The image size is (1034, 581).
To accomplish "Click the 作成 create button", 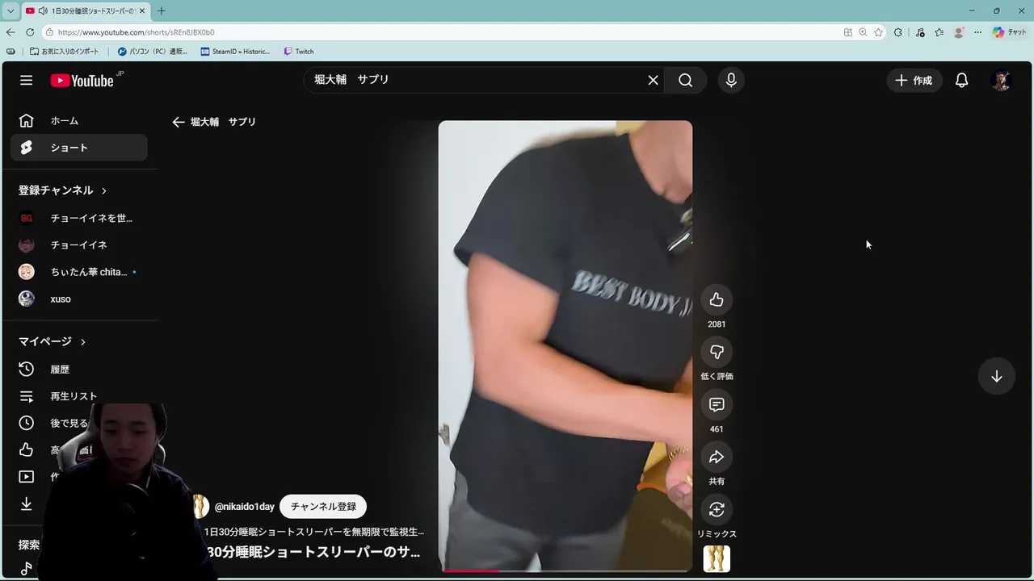I will point(914,80).
